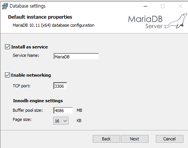Go to the Back step
The width and height of the screenshot is (188, 148).
tap(106, 139)
